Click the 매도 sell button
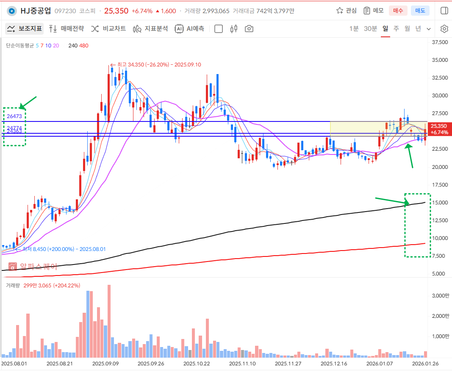452x372 pixels. (x=420, y=11)
